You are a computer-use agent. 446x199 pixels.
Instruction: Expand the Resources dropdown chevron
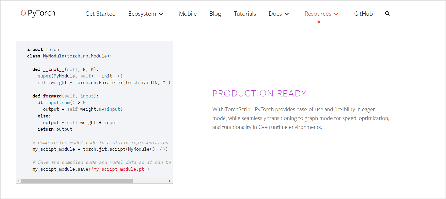coord(336,14)
